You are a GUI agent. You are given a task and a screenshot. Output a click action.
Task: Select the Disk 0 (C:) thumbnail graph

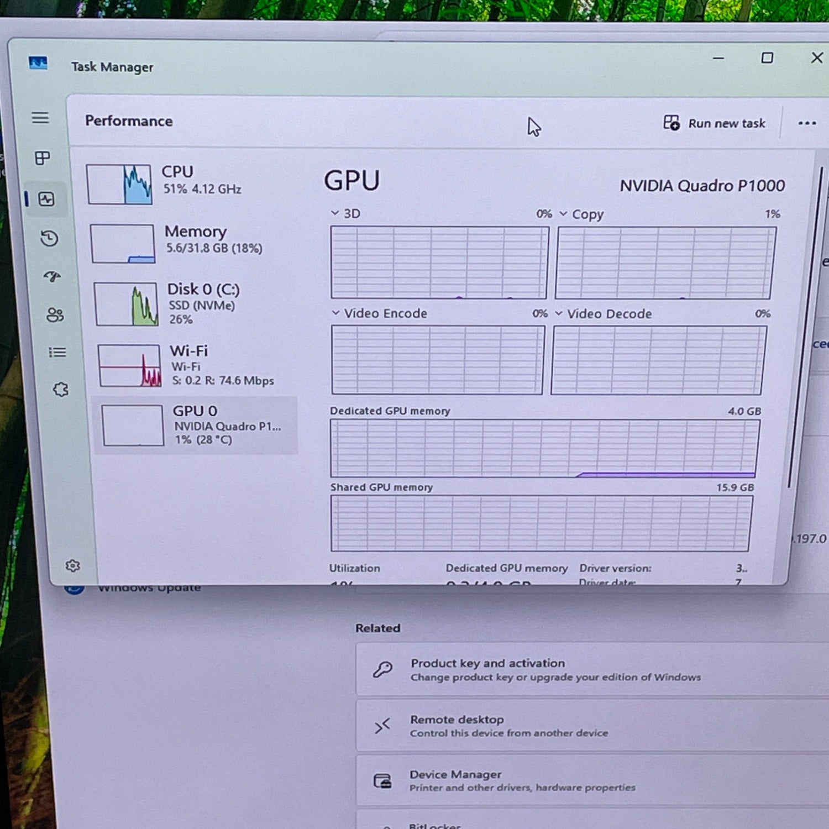[127, 304]
